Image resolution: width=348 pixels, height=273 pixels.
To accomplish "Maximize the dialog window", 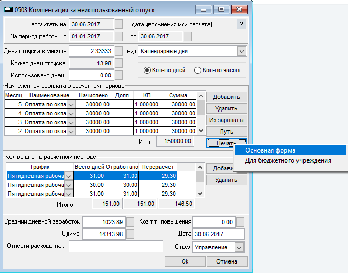I will 221,10.
